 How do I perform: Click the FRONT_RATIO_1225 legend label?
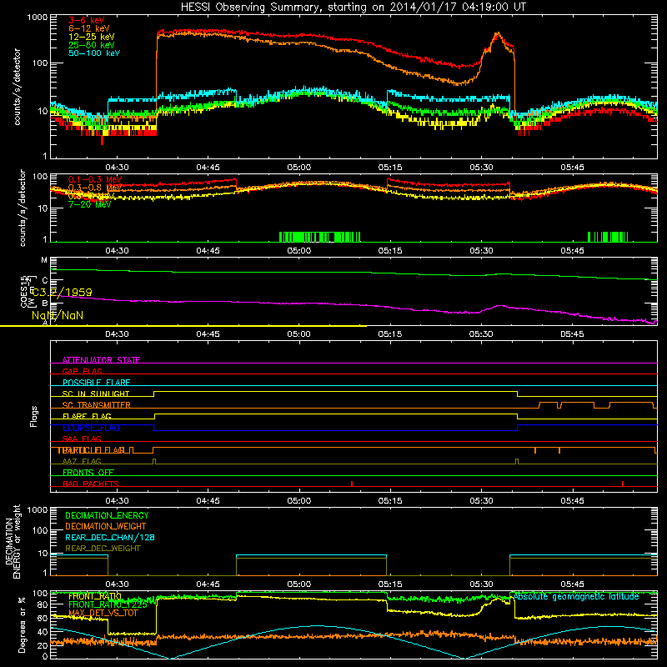108,604
